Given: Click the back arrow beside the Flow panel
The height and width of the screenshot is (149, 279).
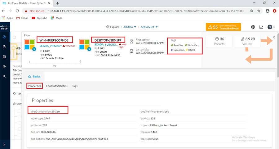Looking at the screenshot, I should point(15,37).
